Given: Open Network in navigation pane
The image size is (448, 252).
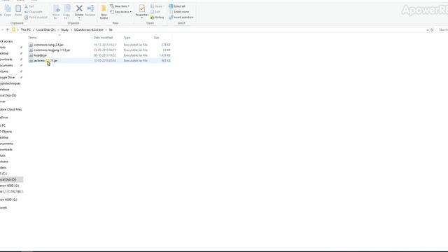Looking at the screenshot, I should pos(3,208).
